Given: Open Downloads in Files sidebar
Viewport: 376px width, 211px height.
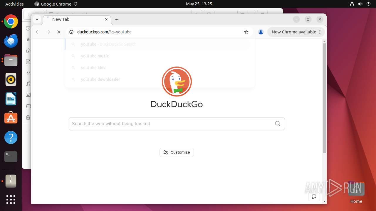Looking at the screenshot, I should point(28,73).
